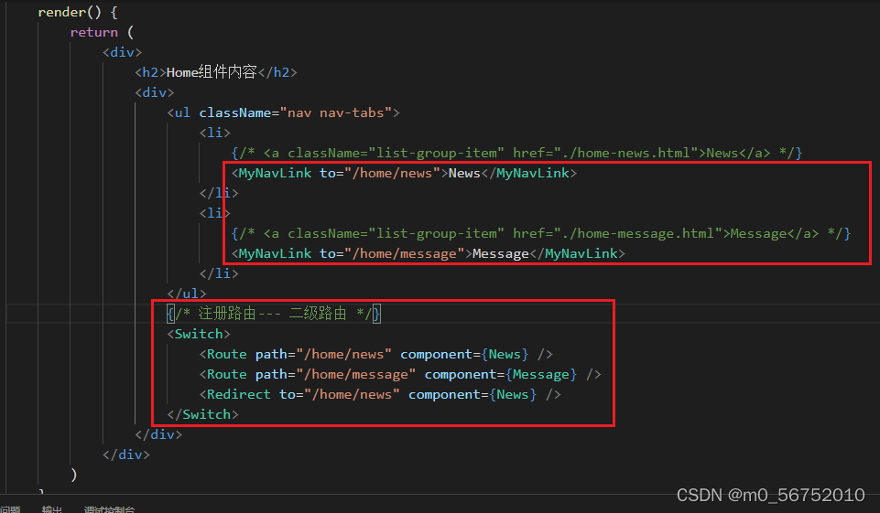Image resolution: width=880 pixels, height=513 pixels.
Task: Click the "注册路由--- 二级路由" comment
Action: point(274,314)
